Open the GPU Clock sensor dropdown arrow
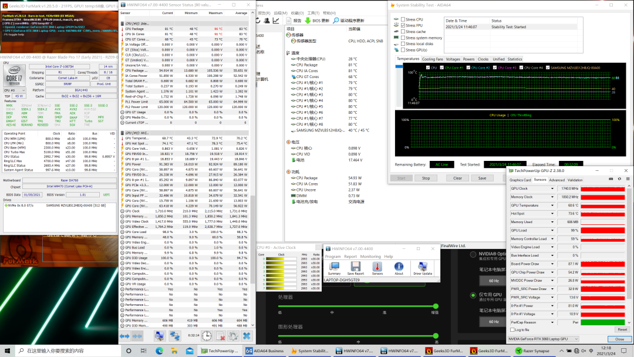The image size is (634, 357). (552, 188)
